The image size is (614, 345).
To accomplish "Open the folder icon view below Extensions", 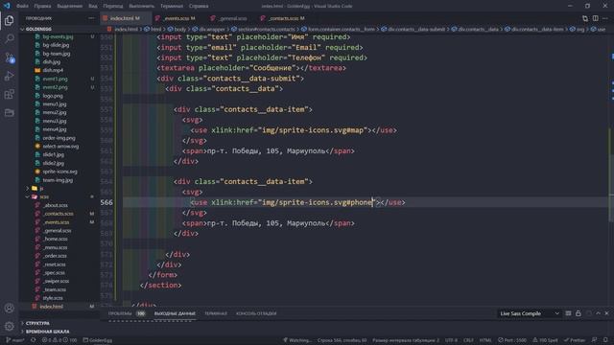I will [9, 113].
